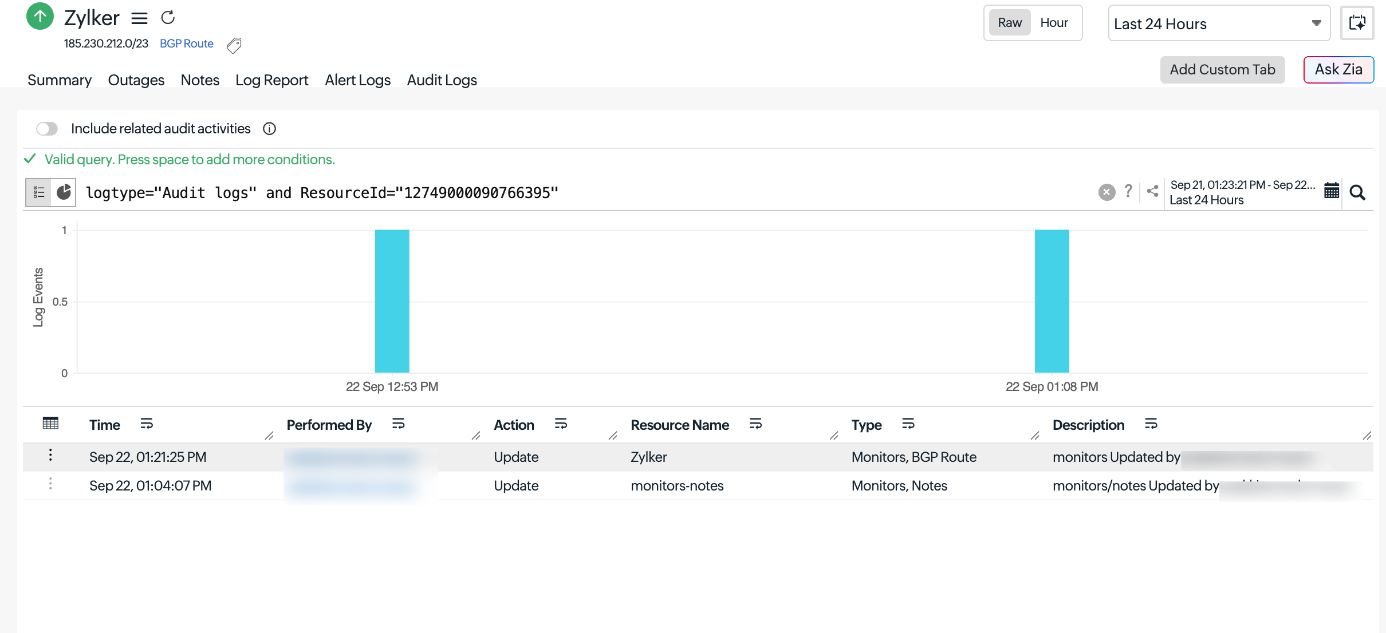Image resolution: width=1386 pixels, height=633 pixels.
Task: Toggle wrap icon on Action column
Action: [x=561, y=424]
